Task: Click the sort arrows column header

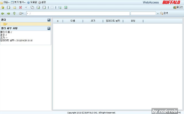Action: click(x=57, y=21)
